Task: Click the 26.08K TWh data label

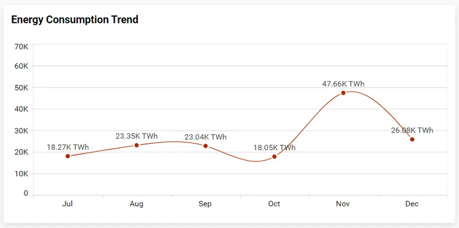Action: click(412, 131)
